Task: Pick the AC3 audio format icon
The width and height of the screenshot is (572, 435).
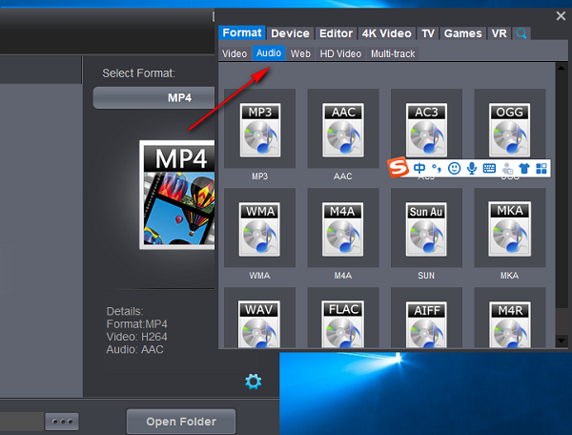Action: click(426, 130)
